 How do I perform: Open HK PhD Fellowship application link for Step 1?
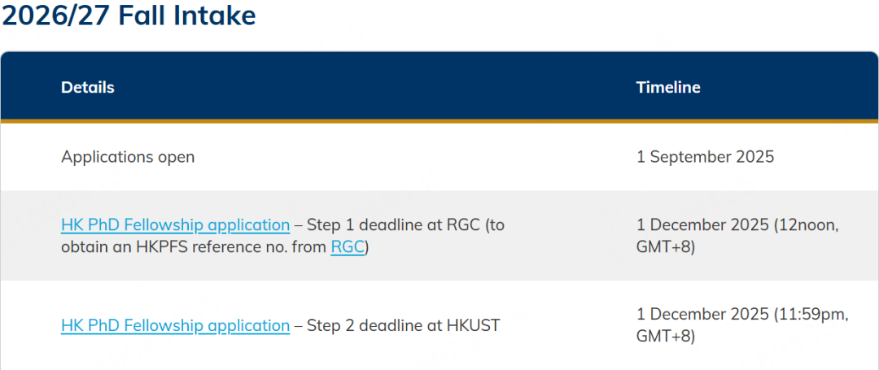point(176,225)
